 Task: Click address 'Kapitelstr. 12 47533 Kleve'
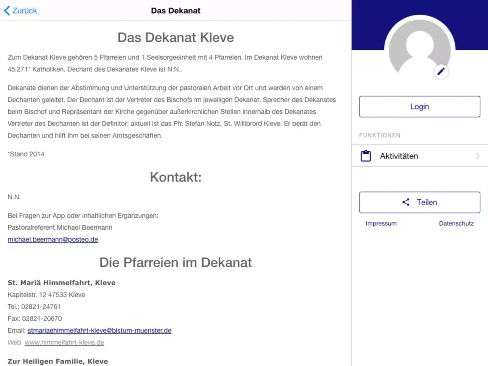[46, 295]
